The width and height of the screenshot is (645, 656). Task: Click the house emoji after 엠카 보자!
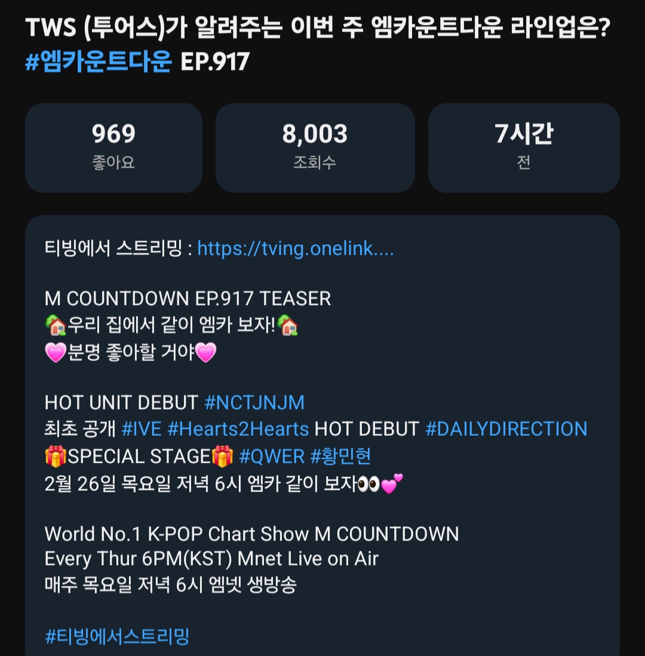click(x=288, y=325)
